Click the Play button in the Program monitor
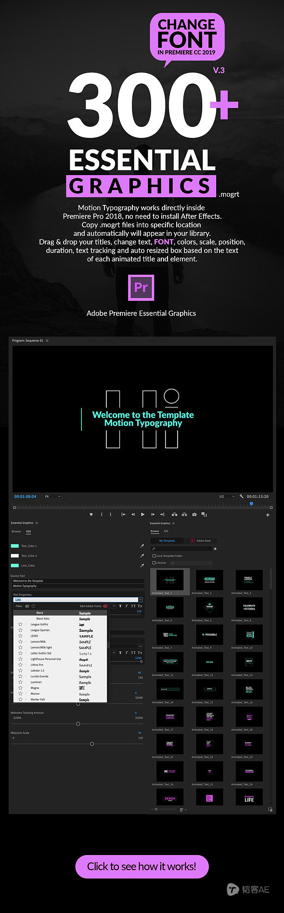This screenshot has height=913, width=284. click(x=142, y=515)
